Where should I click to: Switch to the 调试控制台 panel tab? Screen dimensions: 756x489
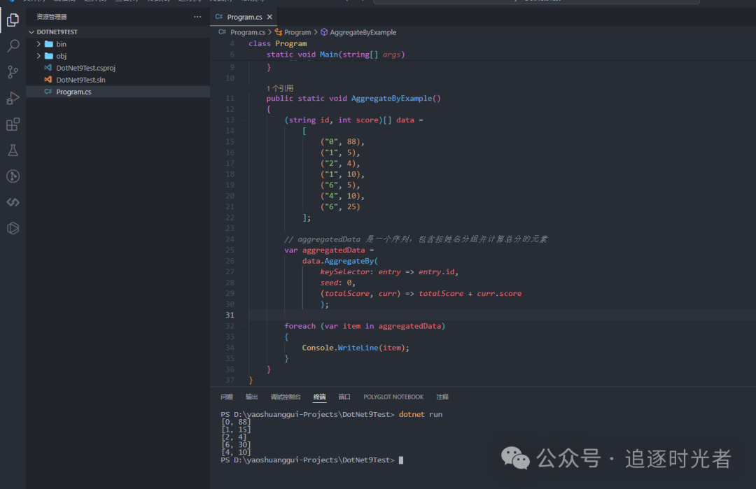(x=286, y=397)
